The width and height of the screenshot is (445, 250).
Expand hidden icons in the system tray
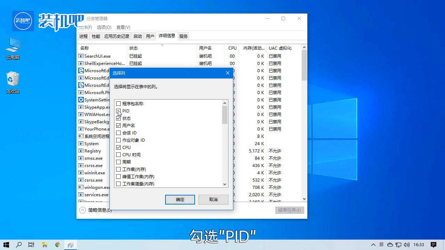(x=373, y=244)
